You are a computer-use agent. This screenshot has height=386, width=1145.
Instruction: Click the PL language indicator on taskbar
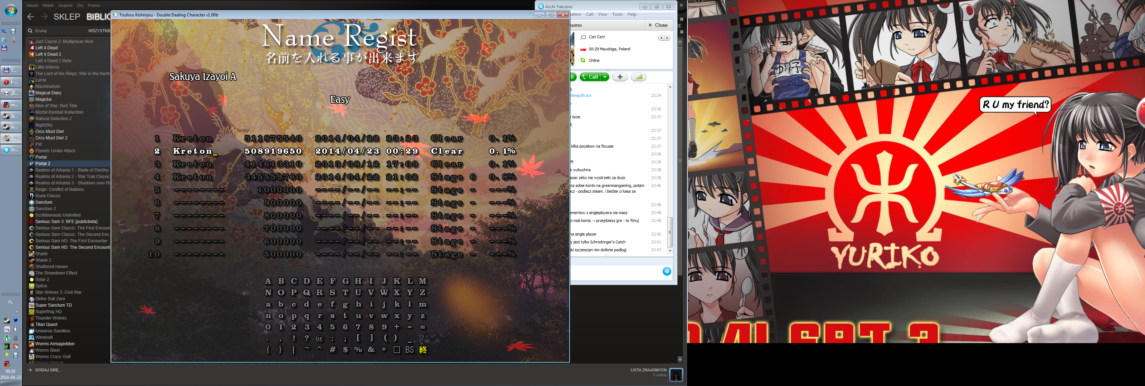tap(11, 302)
